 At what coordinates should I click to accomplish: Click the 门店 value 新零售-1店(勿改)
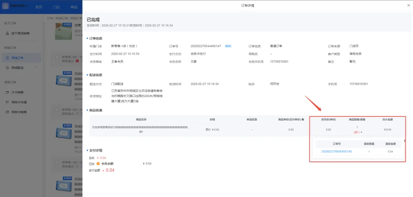(x=124, y=46)
